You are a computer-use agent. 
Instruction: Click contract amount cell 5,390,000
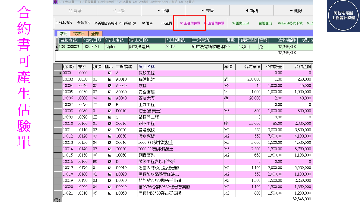(x=297, y=130)
